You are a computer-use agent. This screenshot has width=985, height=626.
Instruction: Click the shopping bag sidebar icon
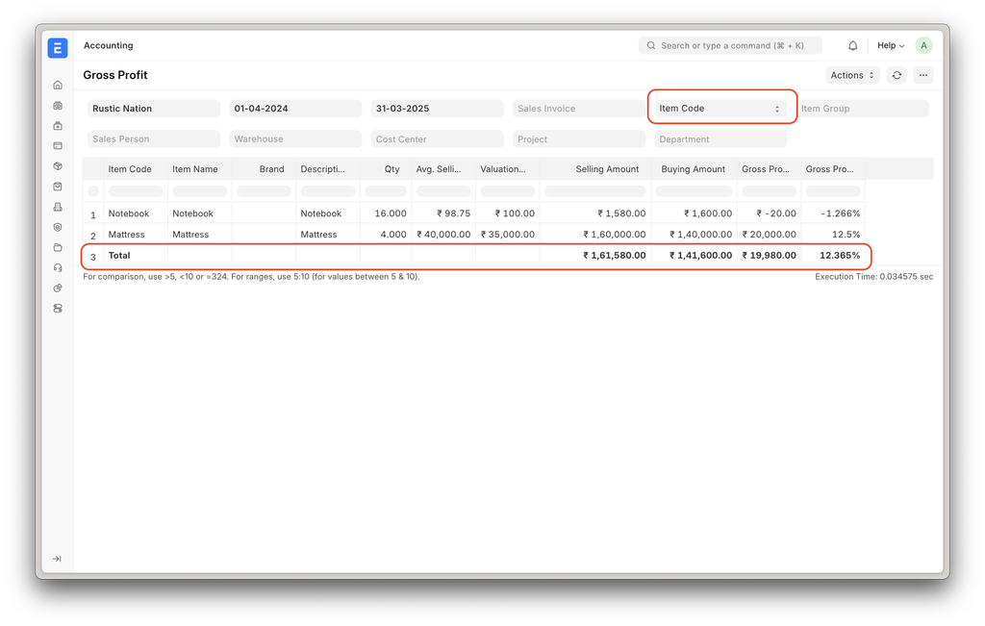pos(58,187)
